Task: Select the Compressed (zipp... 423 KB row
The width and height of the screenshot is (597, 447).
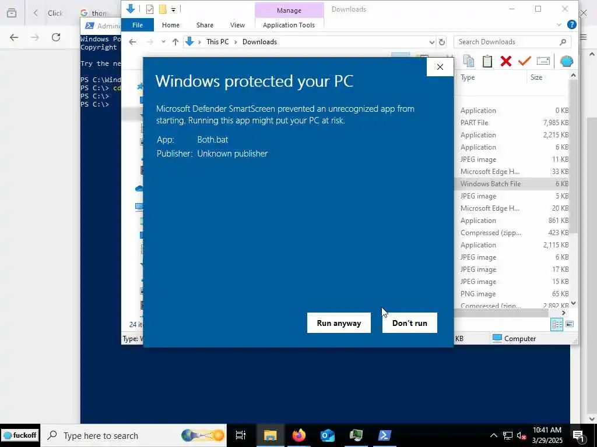Action: coord(512,232)
